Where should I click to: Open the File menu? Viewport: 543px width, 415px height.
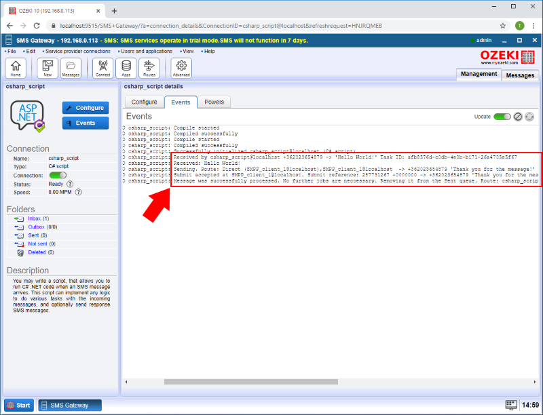(12, 51)
